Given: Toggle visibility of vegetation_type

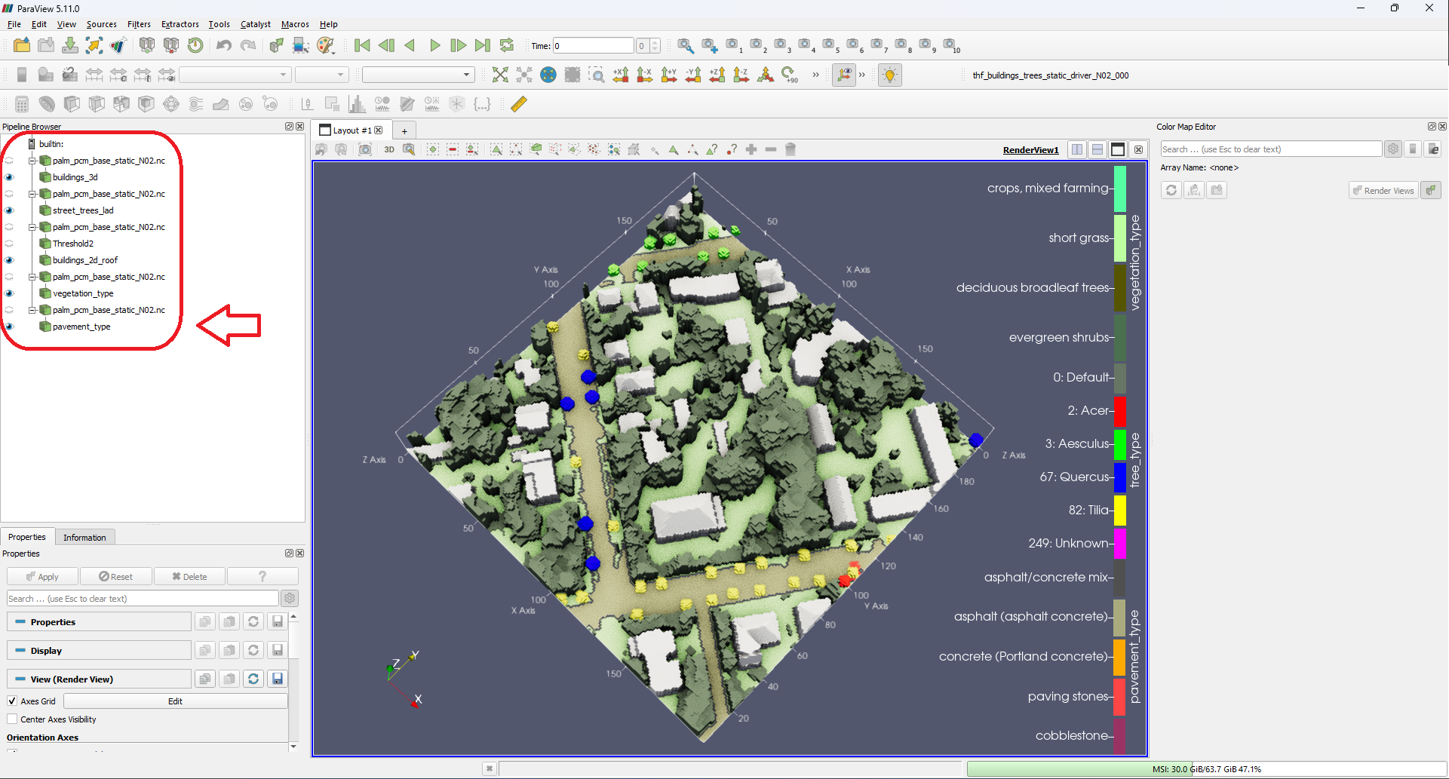Looking at the screenshot, I should tap(9, 293).
